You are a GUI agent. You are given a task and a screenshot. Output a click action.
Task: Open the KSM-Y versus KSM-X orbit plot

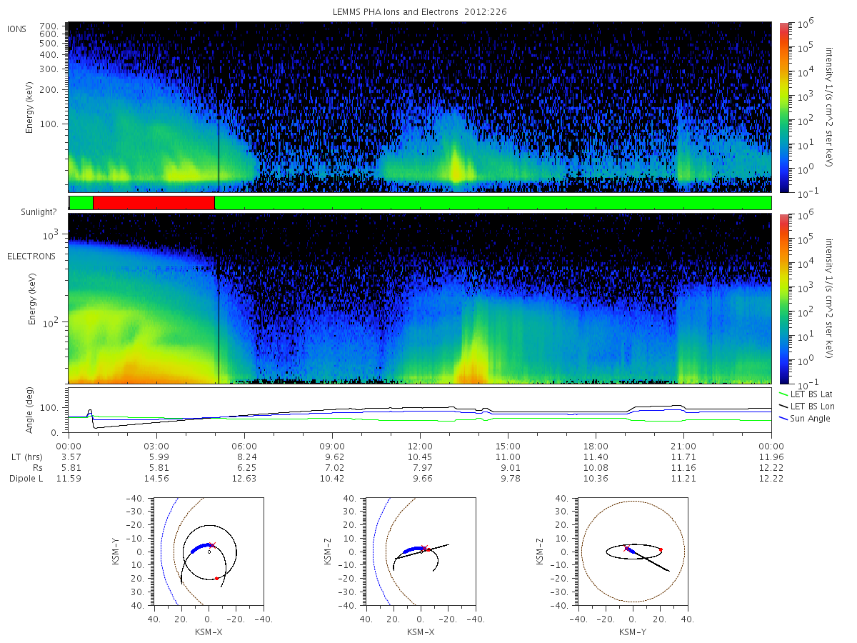click(x=207, y=551)
